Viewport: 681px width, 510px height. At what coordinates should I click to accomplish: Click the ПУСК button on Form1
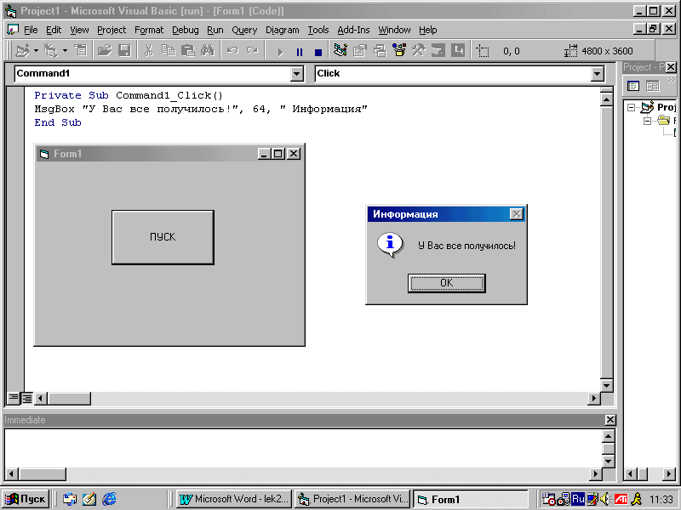click(163, 237)
